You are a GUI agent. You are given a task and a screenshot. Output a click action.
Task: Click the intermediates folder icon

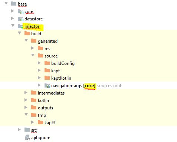pos(34,93)
